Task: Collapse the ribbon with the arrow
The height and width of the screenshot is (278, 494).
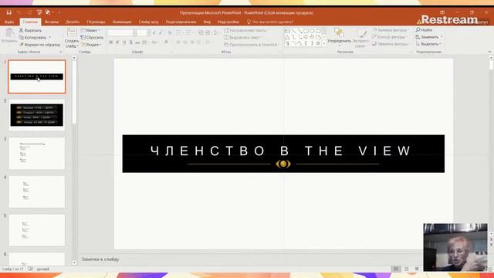Action: click(x=489, y=52)
